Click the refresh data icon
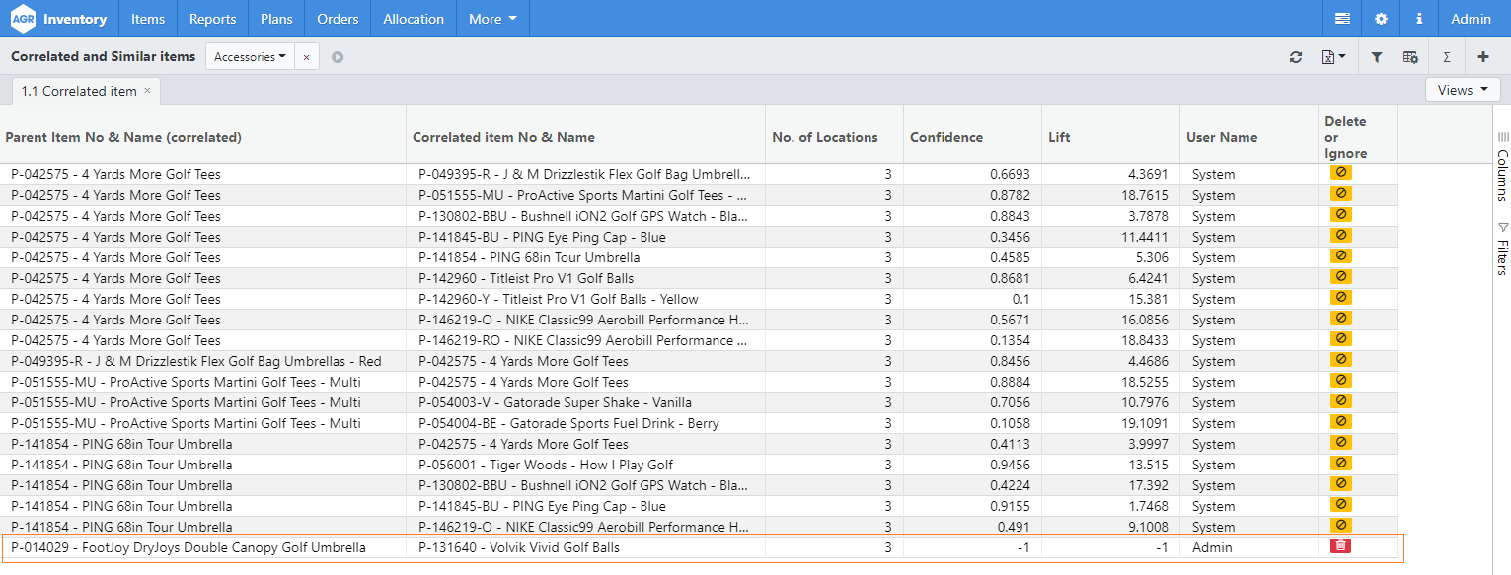 click(1296, 57)
